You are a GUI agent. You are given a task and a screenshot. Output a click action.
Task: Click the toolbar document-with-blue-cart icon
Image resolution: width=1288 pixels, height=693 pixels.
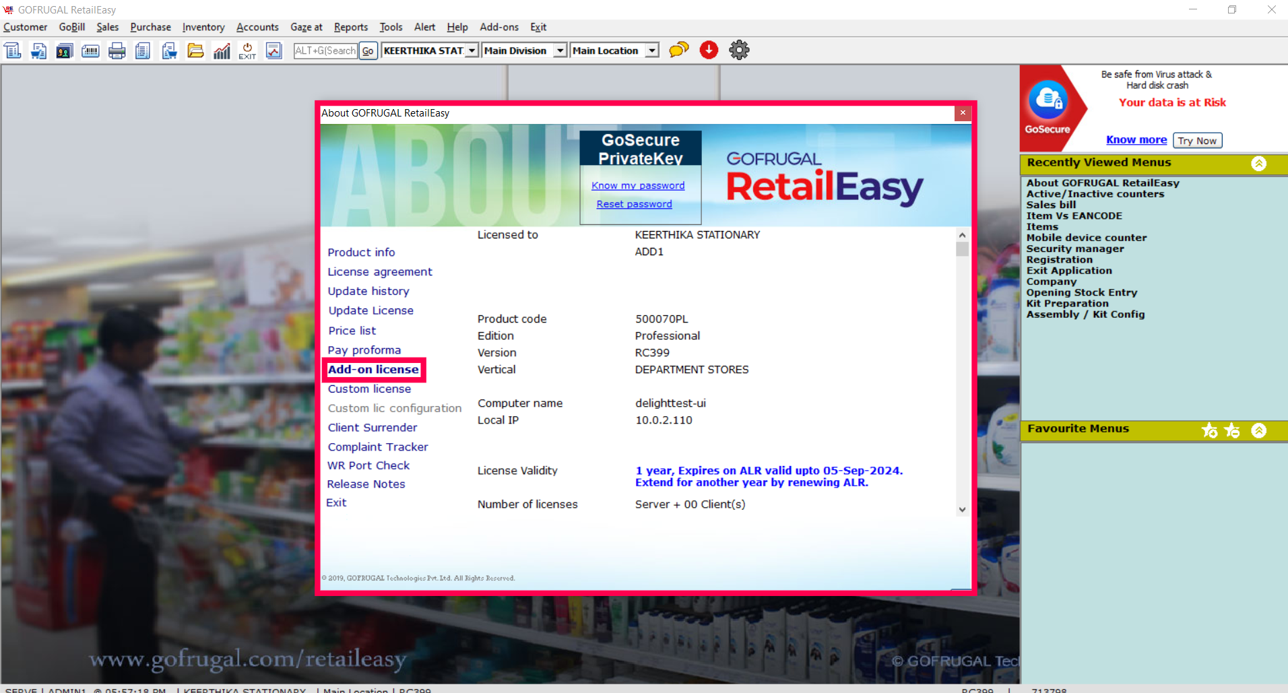click(38, 51)
